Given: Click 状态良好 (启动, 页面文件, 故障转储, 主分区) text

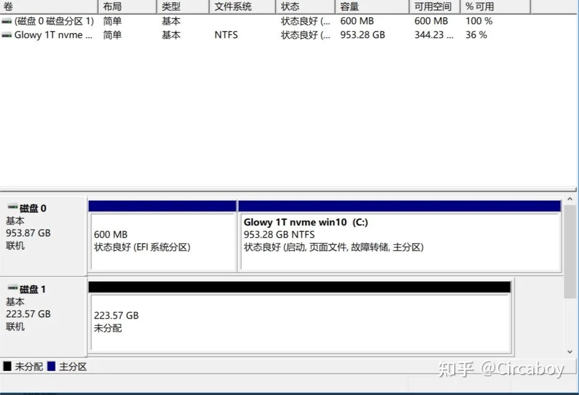Looking at the screenshot, I should coord(334,247).
